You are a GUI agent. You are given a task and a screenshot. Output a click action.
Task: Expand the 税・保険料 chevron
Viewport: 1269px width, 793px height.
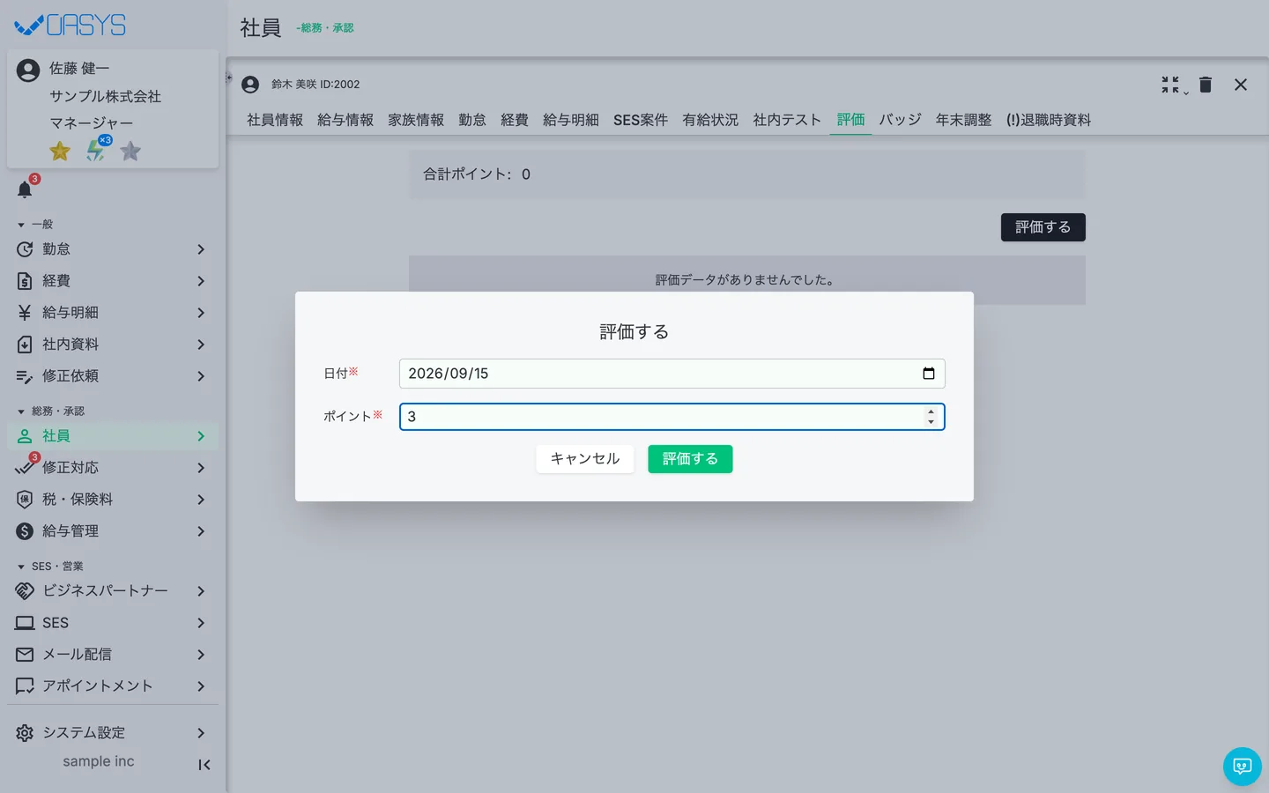pos(201,500)
